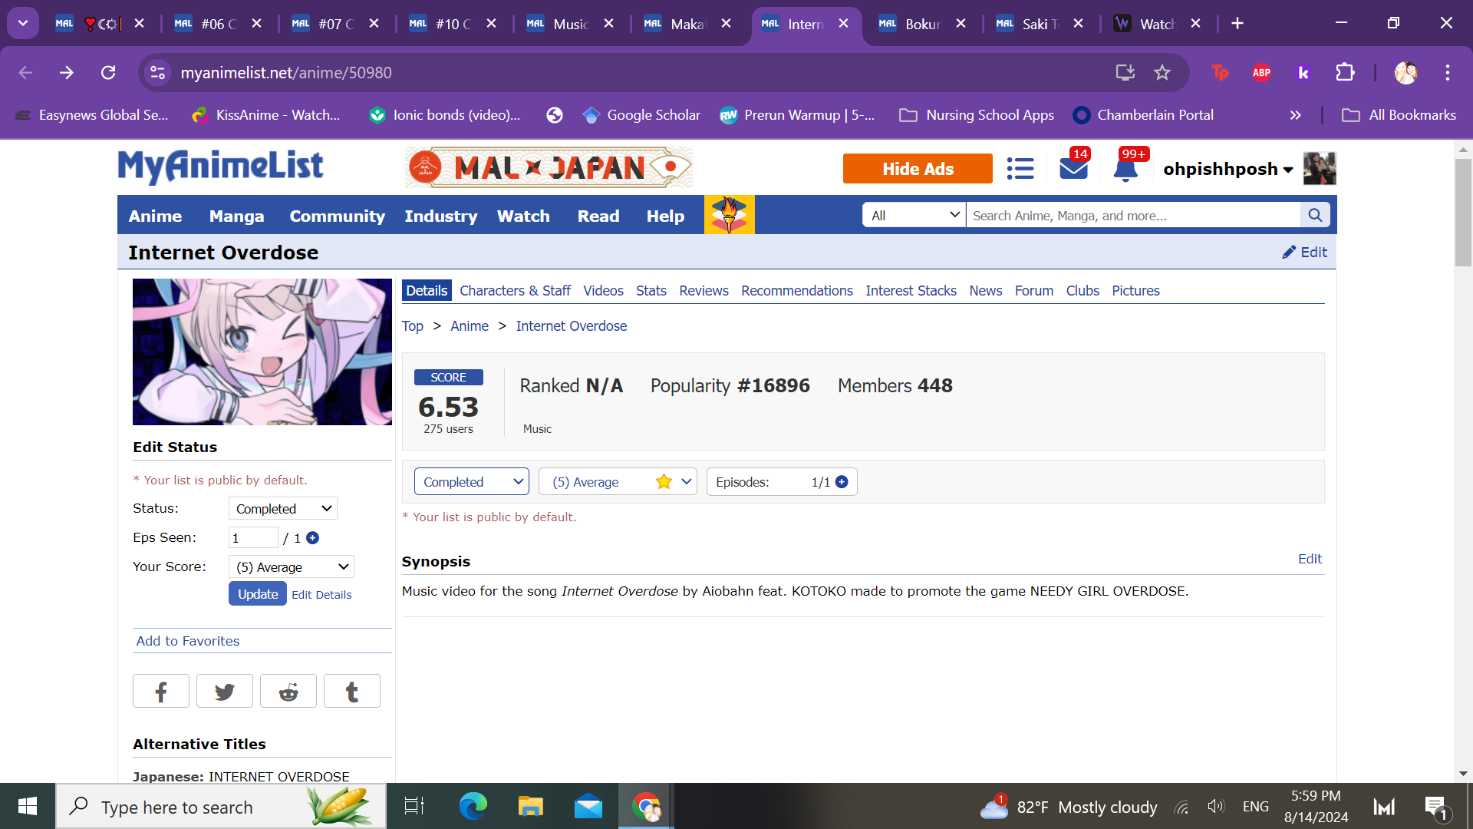This screenshot has width=1473, height=829.
Task: Open the Manga navigation menu
Action: [236, 216]
